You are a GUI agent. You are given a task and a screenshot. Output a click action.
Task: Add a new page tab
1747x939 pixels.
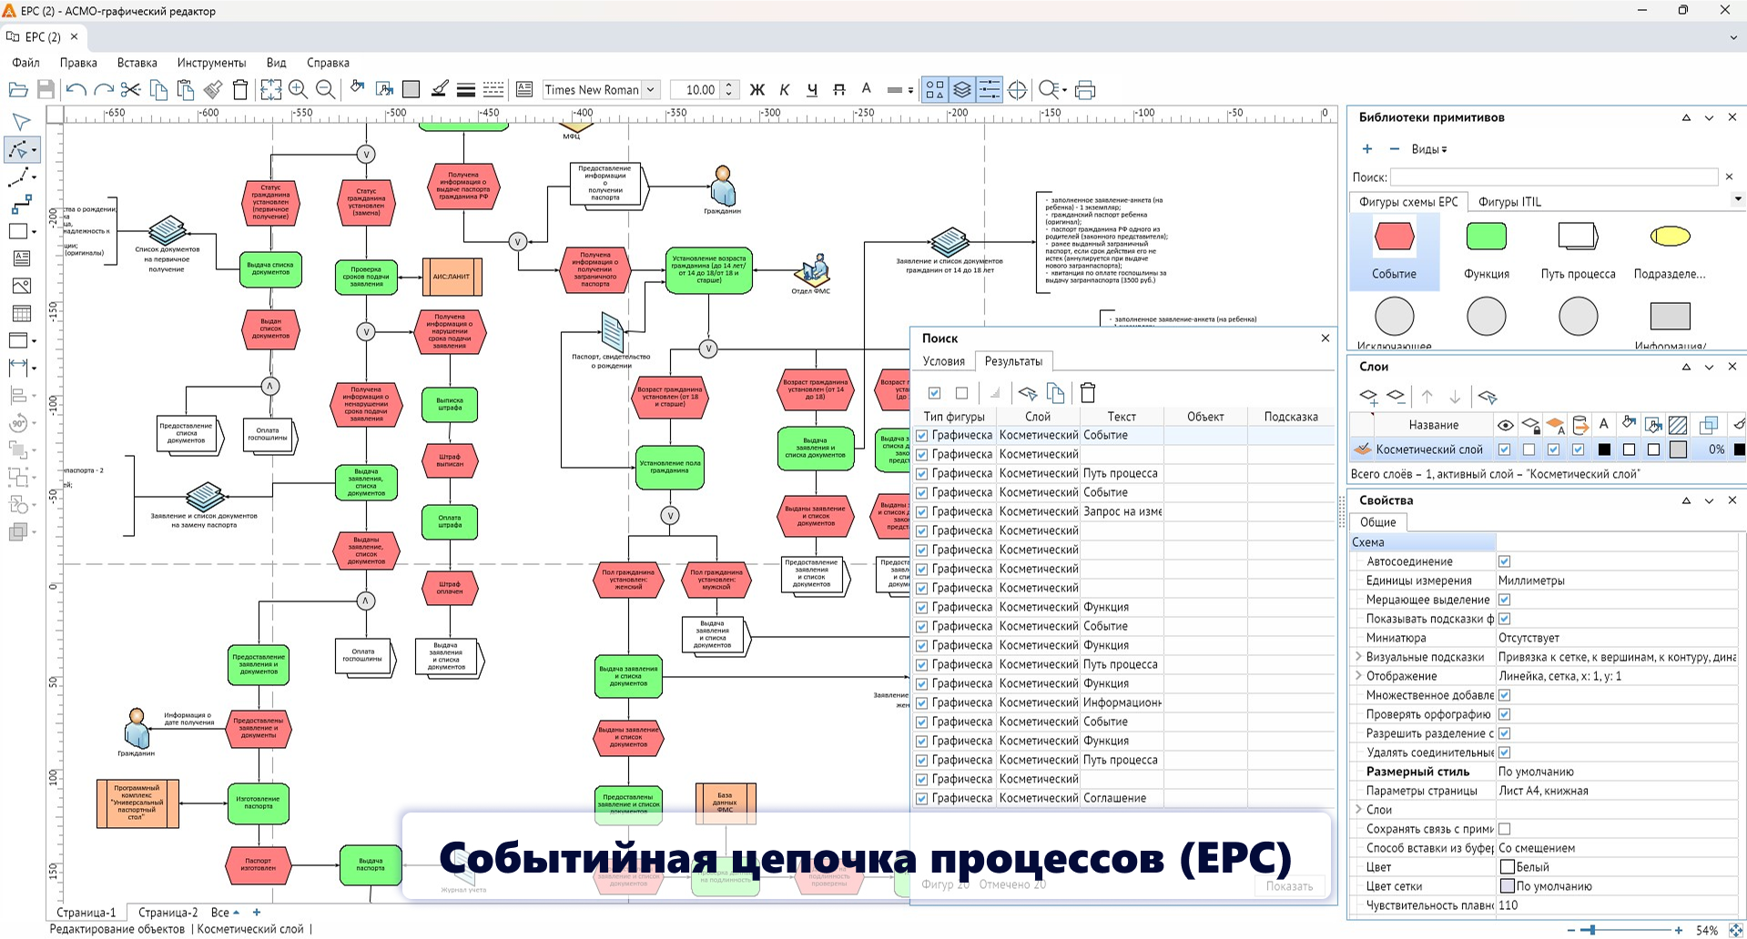tap(257, 913)
